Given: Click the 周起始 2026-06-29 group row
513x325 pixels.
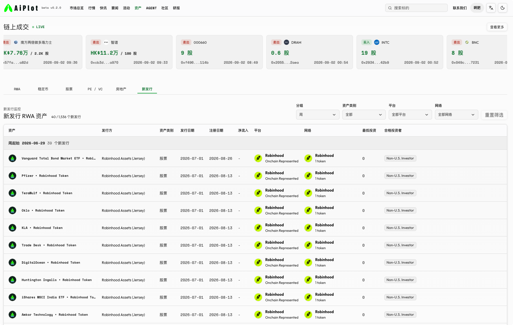Looking at the screenshot, I should pos(255,143).
